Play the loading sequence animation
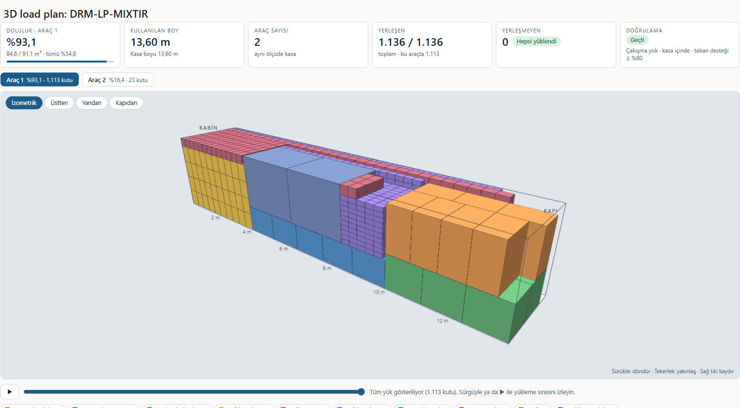Image resolution: width=740 pixels, height=408 pixels. pos(10,392)
